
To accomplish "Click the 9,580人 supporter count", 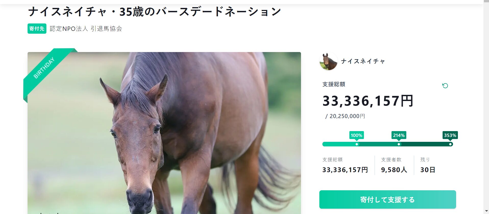I will click(x=394, y=170).
